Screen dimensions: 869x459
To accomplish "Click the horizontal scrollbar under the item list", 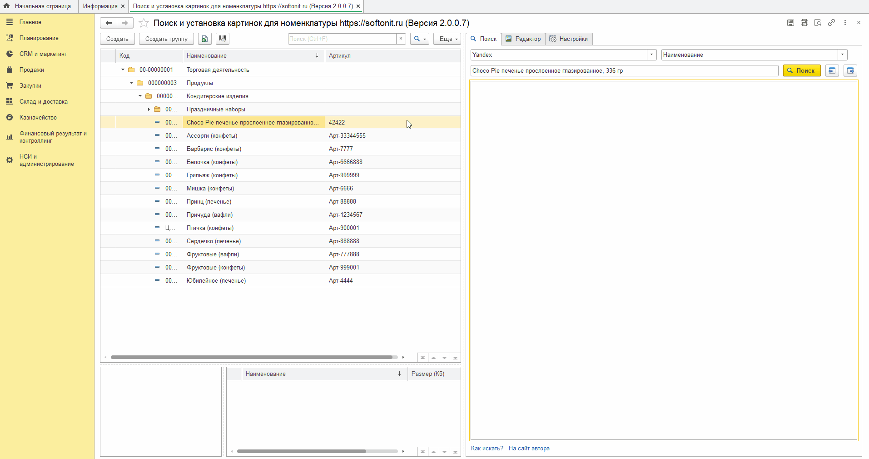I will coord(251,357).
